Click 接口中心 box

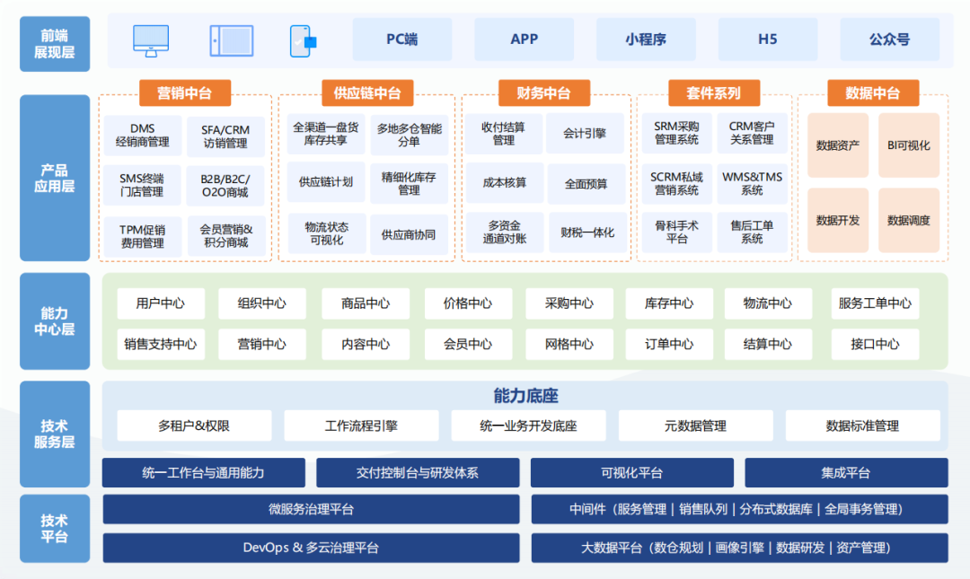click(875, 345)
